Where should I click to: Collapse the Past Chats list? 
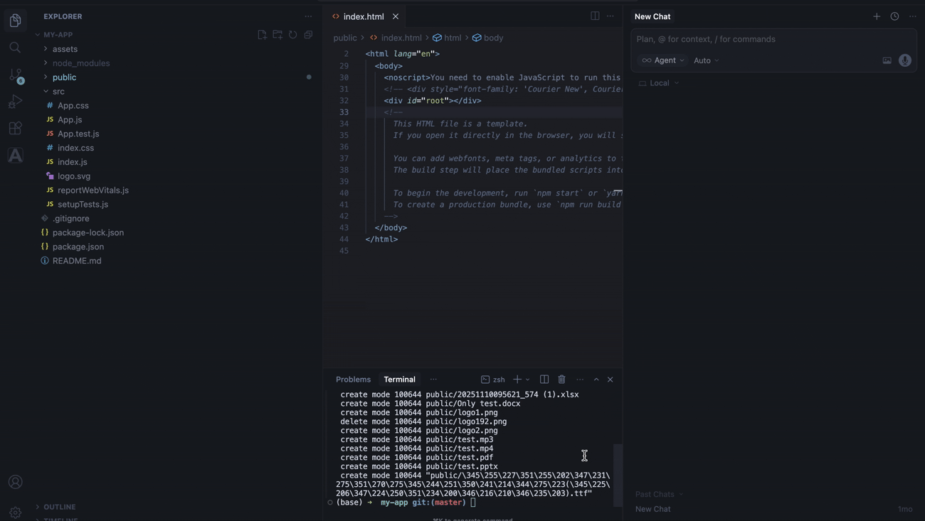[659, 494]
